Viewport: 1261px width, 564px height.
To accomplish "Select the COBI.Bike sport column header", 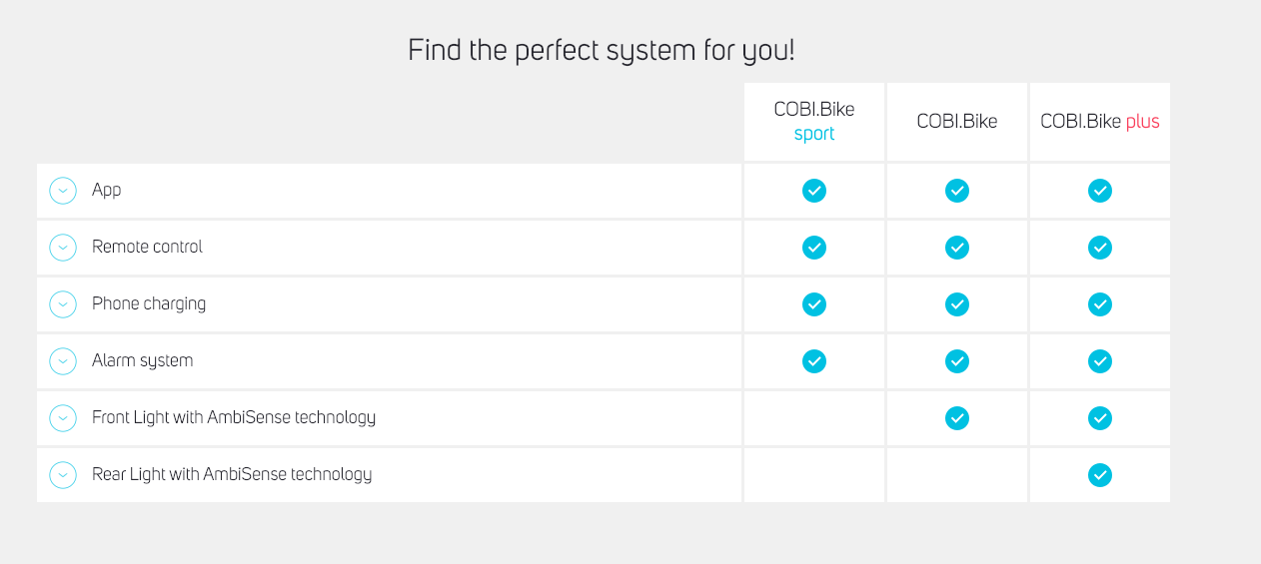I will [x=814, y=122].
